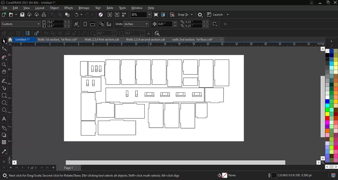Select the Transparency checkerboard tool

point(4,142)
